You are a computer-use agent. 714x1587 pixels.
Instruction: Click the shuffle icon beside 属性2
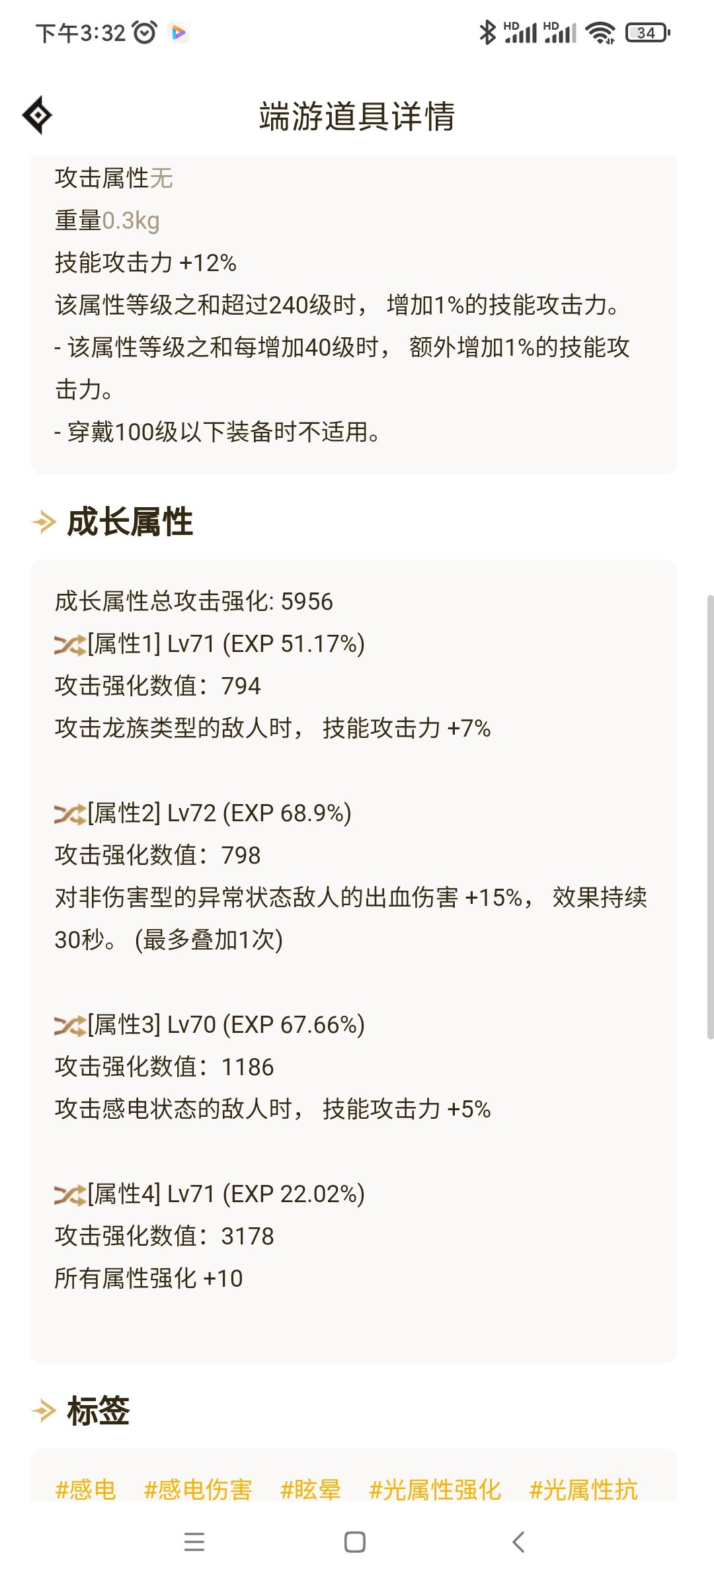point(70,814)
